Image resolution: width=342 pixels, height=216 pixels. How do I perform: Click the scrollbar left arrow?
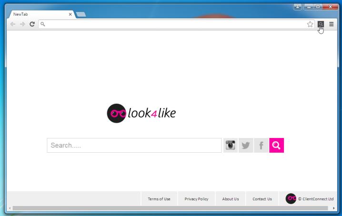(10, 208)
